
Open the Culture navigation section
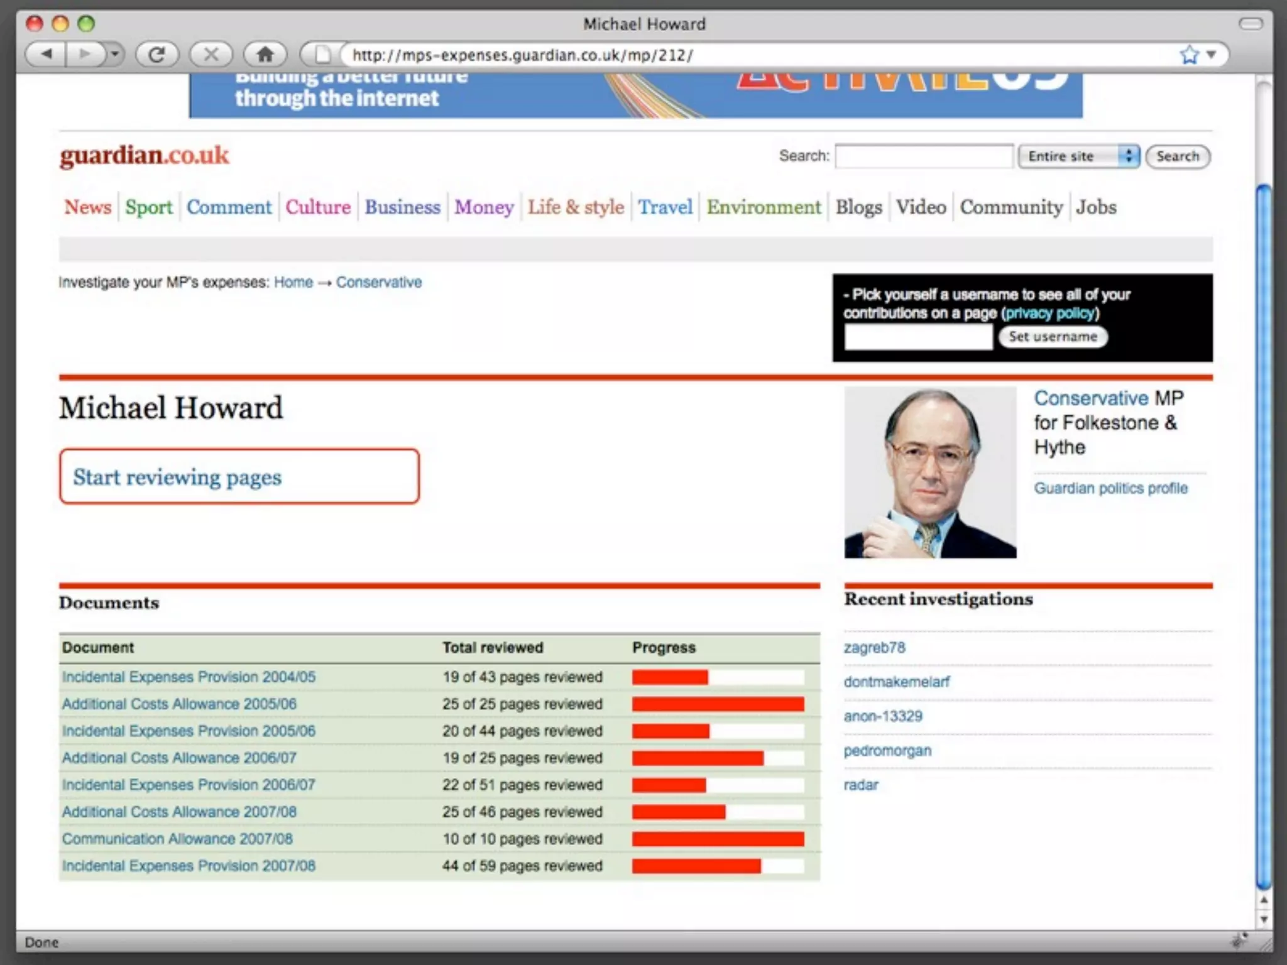pos(318,207)
